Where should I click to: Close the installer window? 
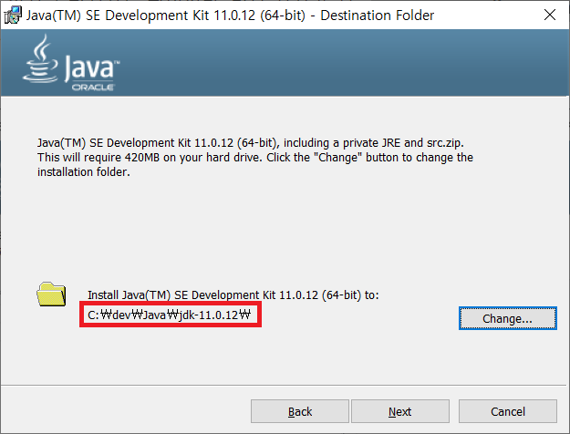[550, 15]
